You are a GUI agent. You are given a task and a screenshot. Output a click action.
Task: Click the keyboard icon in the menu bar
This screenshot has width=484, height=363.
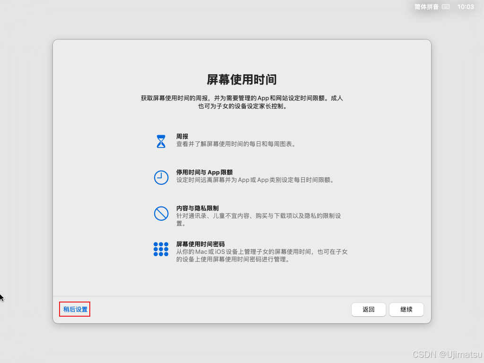coord(446,7)
